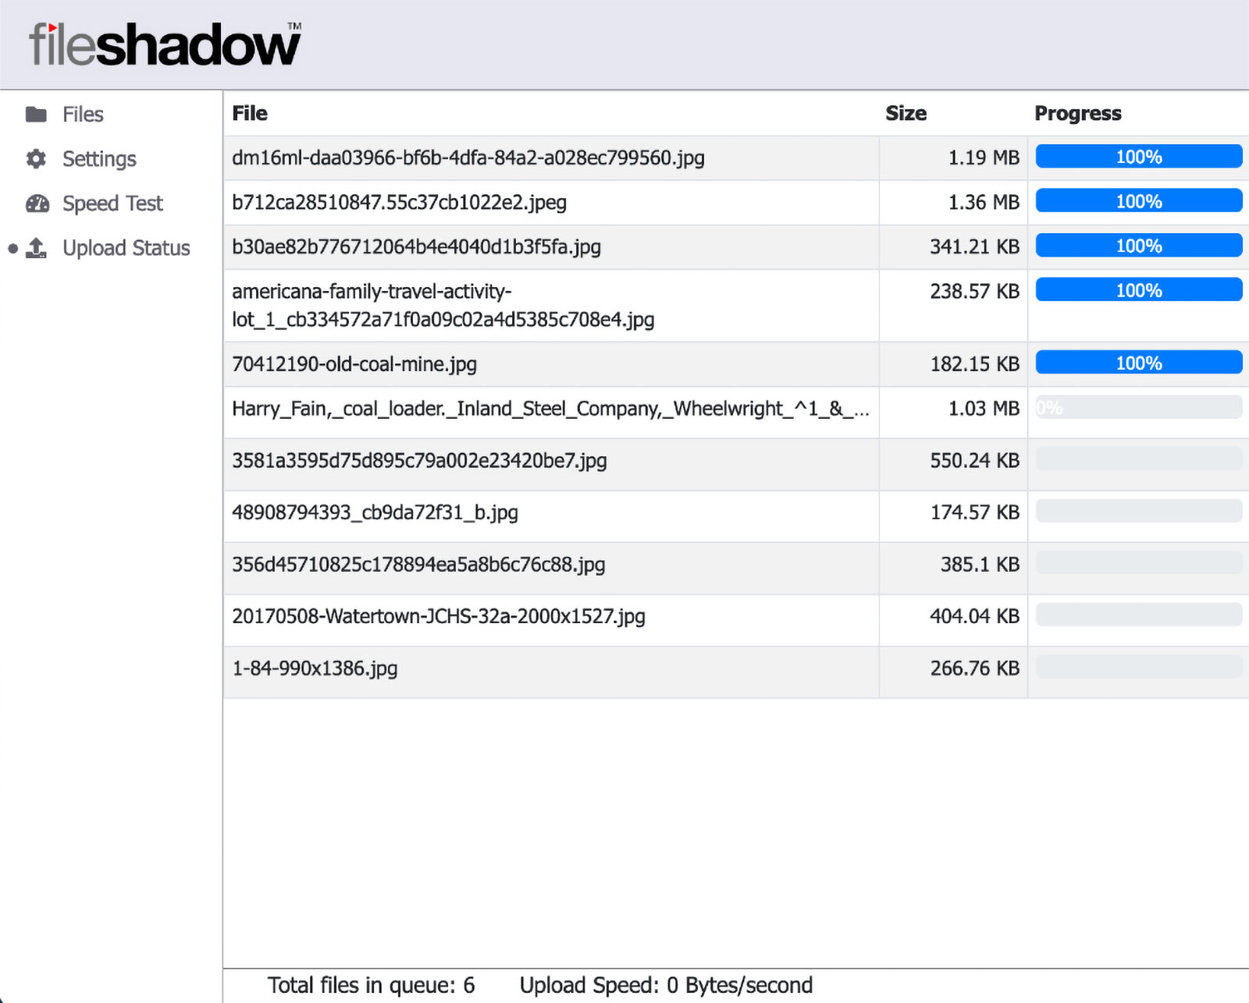
Task: Click the Upload Status upload icon
Action: click(37, 248)
